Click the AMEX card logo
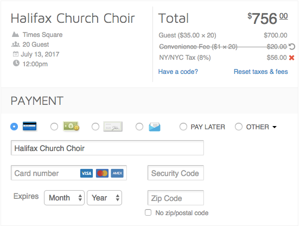The image size is (300, 226). 117,173
